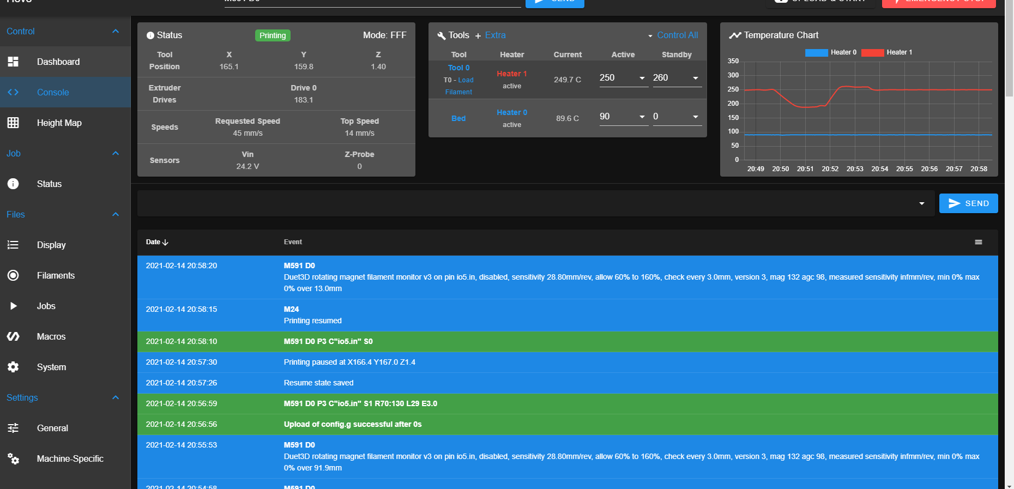1014x489 pixels.
Task: Click the Tools wrench icon
Action: pos(442,35)
